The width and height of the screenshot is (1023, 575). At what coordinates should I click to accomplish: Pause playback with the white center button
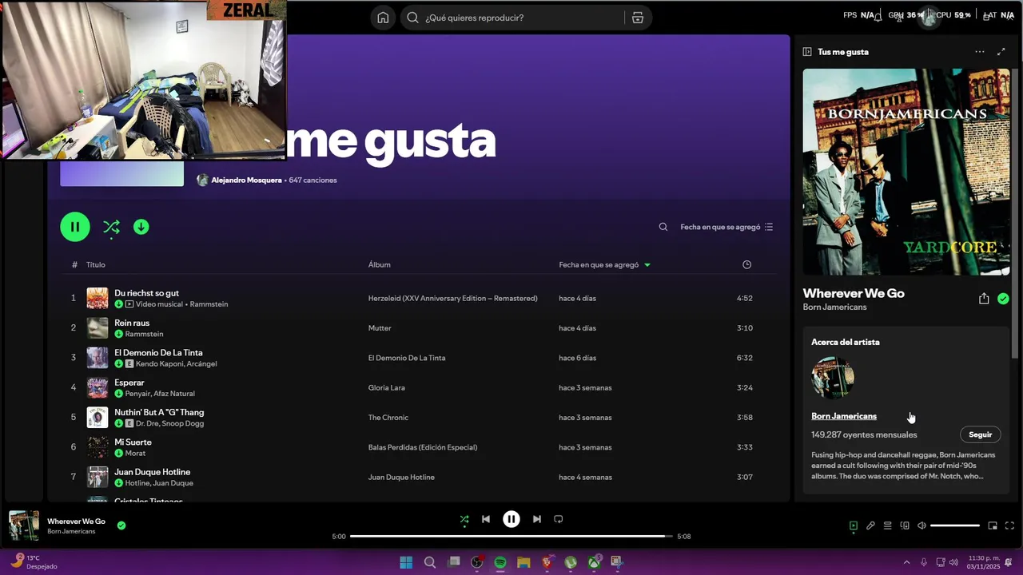(x=511, y=519)
